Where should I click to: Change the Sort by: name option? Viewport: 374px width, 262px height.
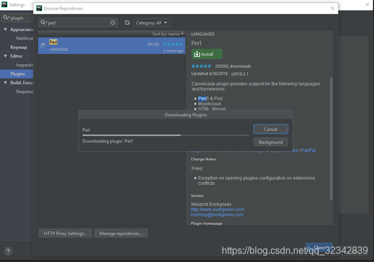(x=168, y=34)
